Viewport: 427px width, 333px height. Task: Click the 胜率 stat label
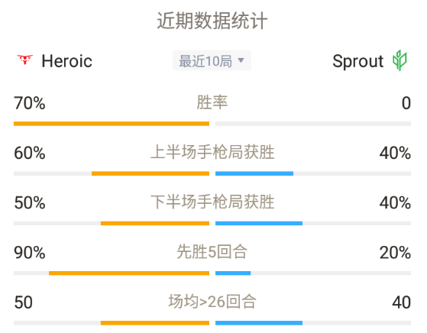pyautogui.click(x=212, y=102)
